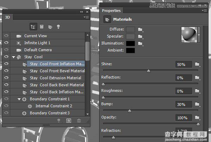Open Opacity texture folder icon
The image size is (211, 142).
[x=197, y=117]
